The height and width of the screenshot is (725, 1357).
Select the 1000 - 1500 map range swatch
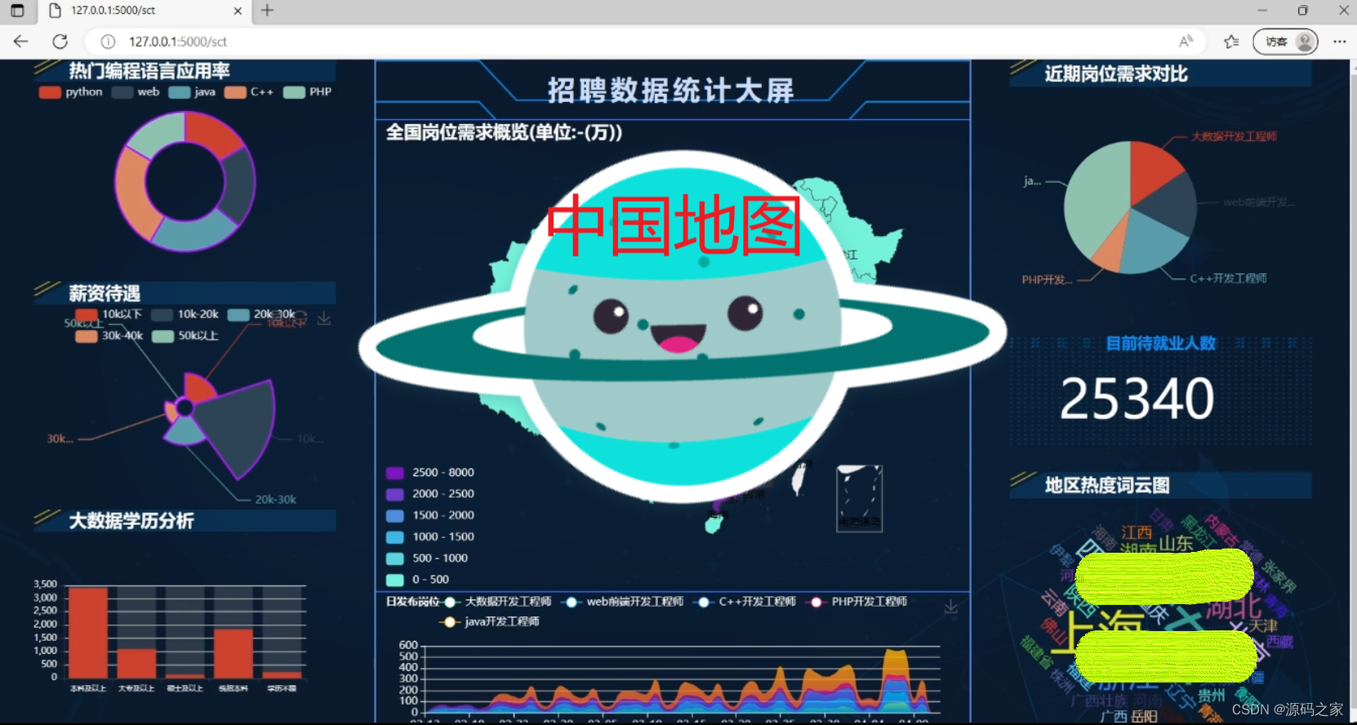[394, 537]
